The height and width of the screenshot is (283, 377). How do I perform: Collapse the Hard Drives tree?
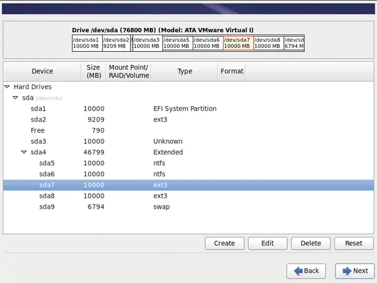[x=7, y=87]
